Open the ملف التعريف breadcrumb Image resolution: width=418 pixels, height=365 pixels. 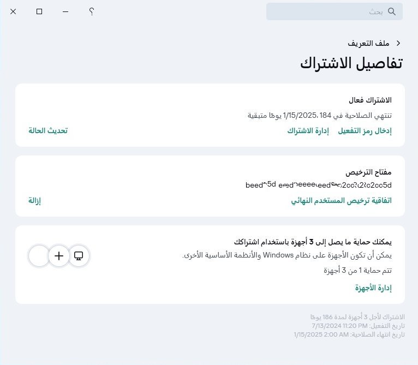pos(368,43)
